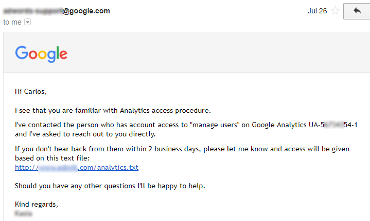Click the blurred part of sender address
Viewport: 370px width, 221px height.
32,11
